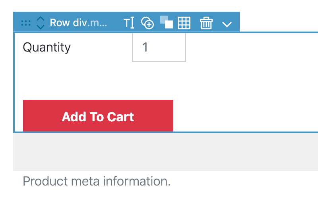Expand the toolbar's chevron-down menu
318x222 pixels.
point(227,25)
